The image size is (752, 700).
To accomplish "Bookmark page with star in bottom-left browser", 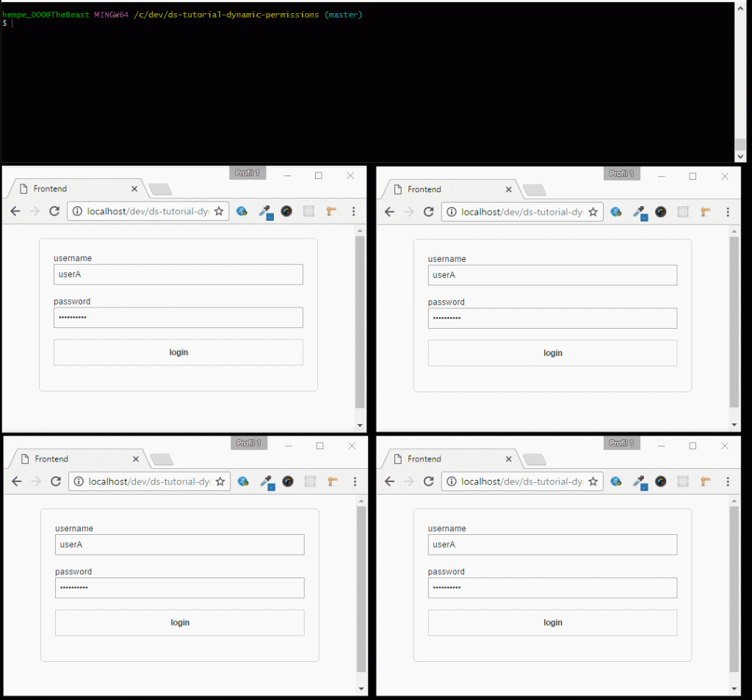I will (x=220, y=481).
